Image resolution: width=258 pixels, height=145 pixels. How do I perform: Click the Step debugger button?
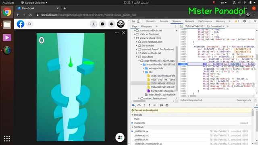click(x=155, y=105)
